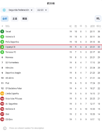Screen dimensions: 102x132
Task: Open the Hércules team row
Action: tap(51, 68)
